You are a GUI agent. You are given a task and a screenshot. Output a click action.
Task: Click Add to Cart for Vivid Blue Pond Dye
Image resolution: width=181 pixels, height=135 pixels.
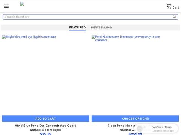46,118
